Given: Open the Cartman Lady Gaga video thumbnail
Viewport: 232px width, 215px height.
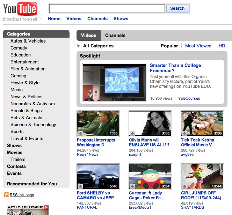Looking at the screenshot, I should [150, 177].
